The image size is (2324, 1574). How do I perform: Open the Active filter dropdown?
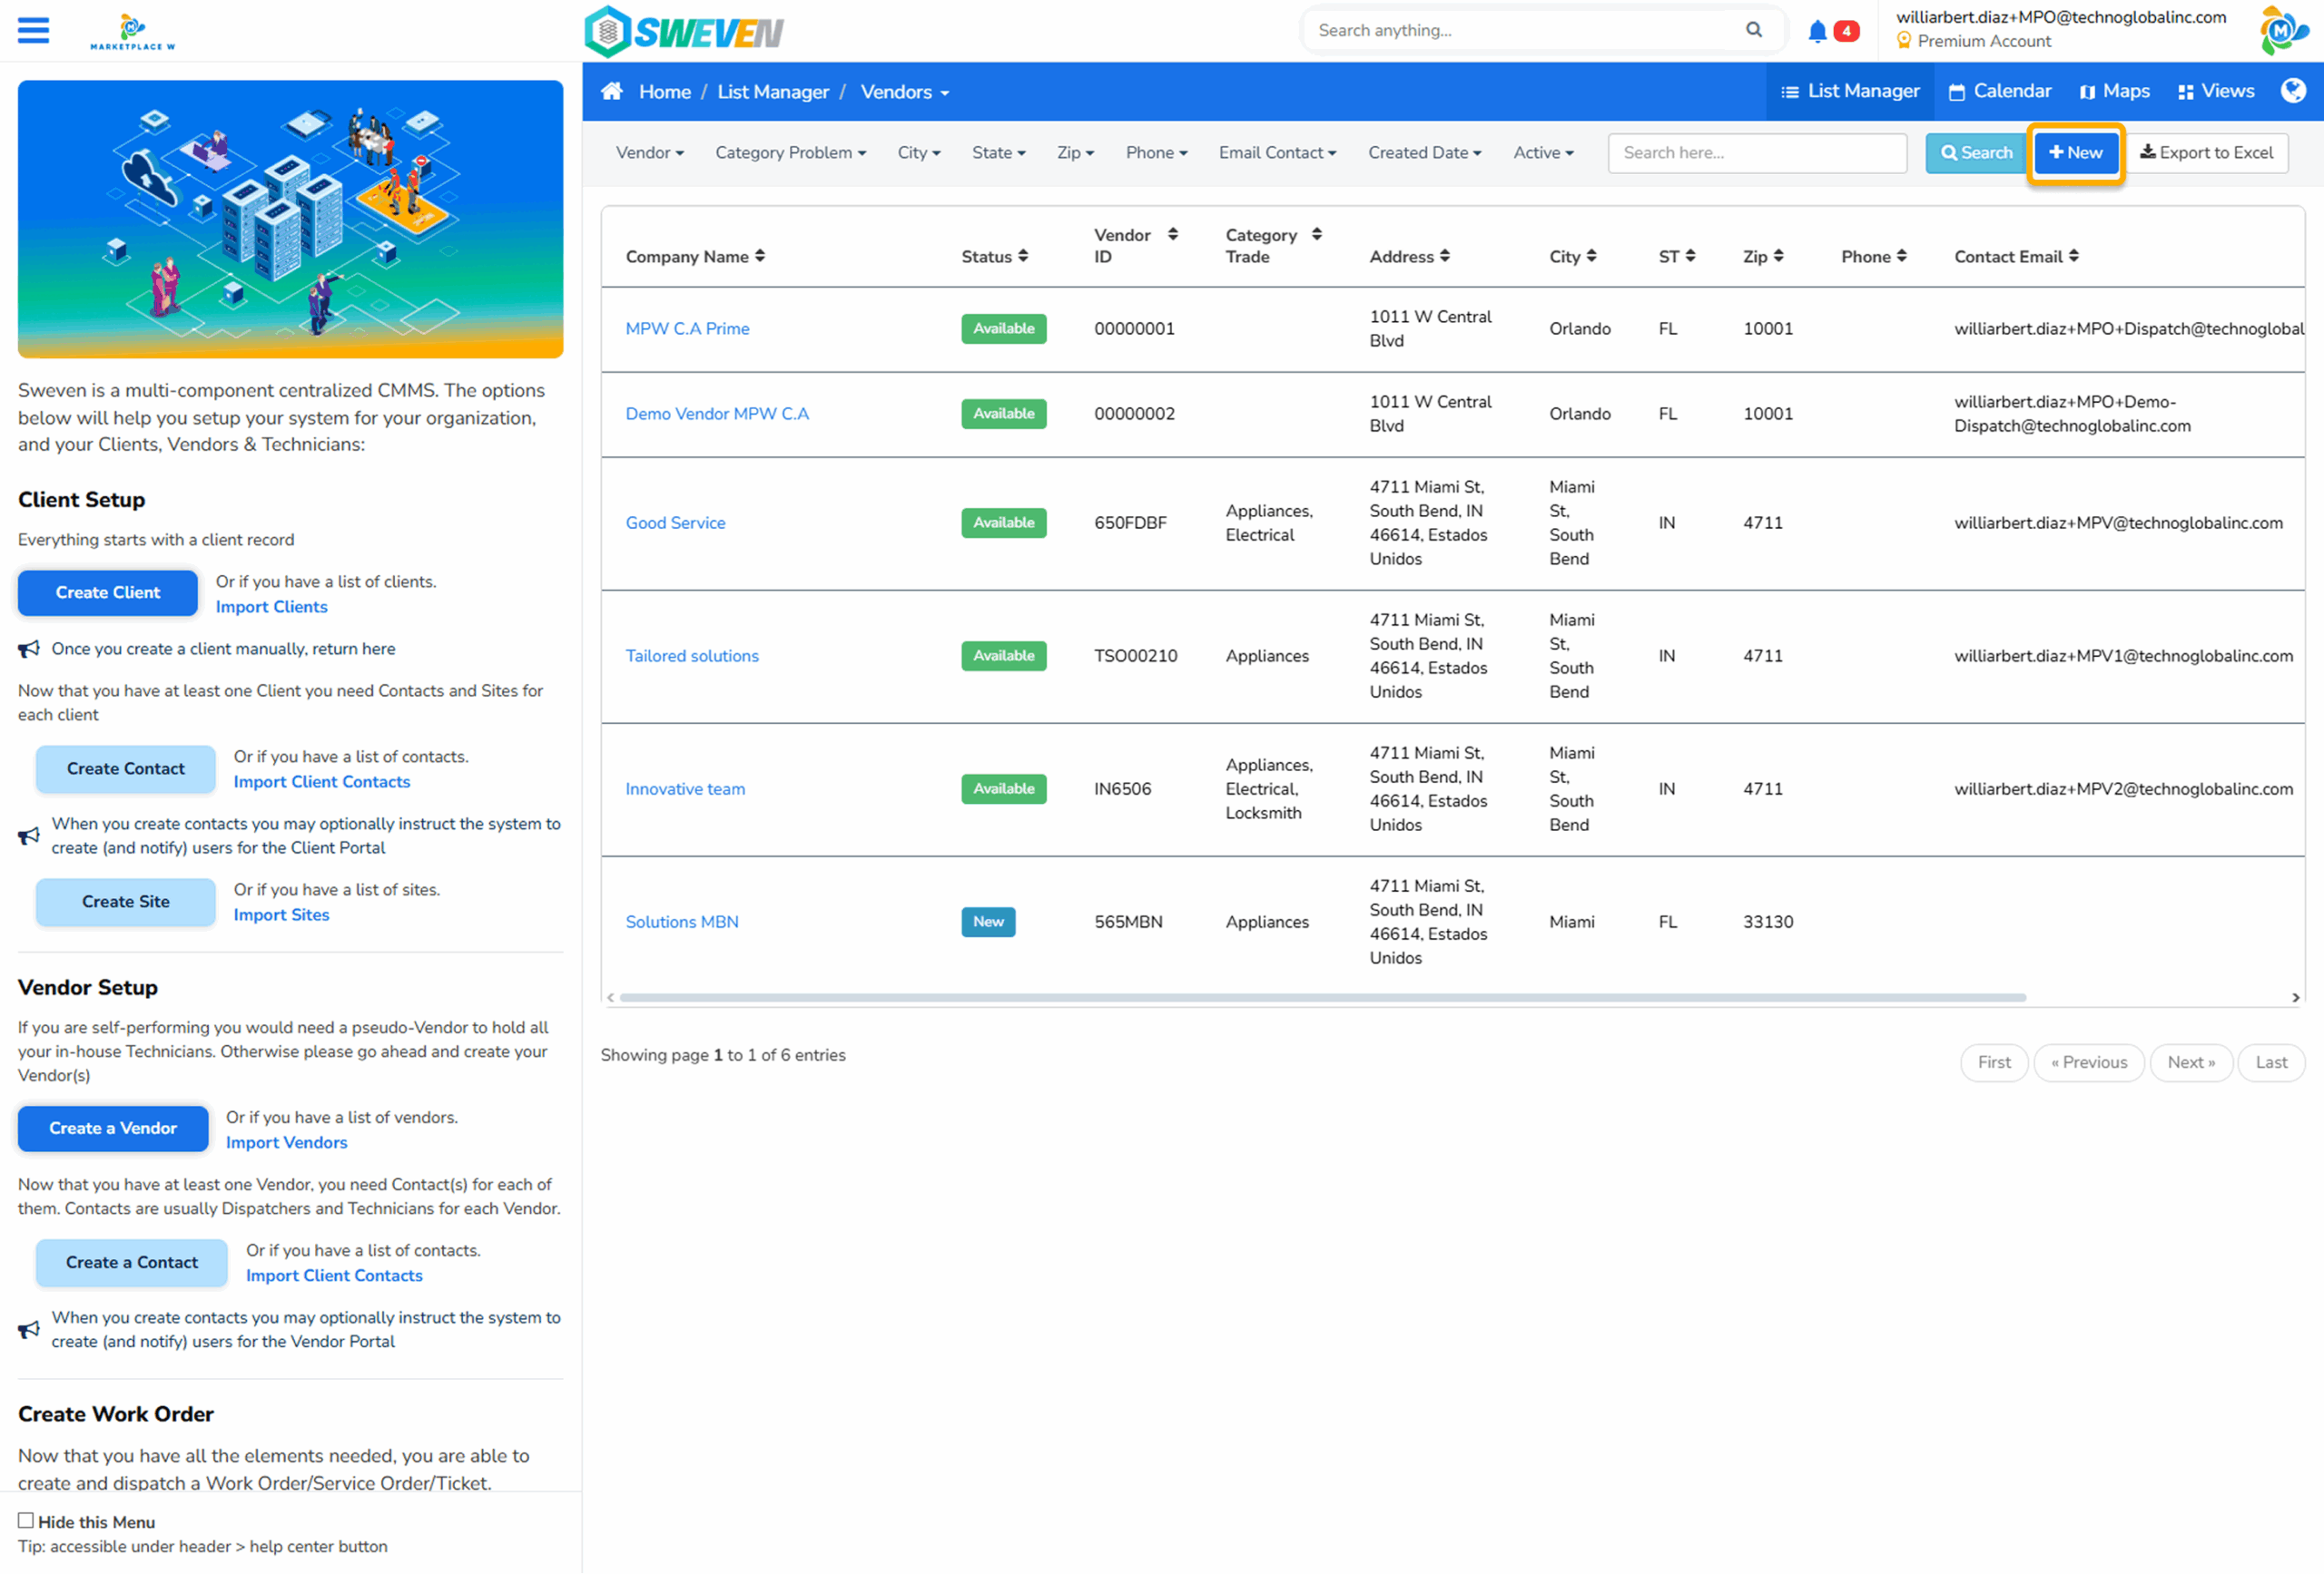pyautogui.click(x=1542, y=153)
